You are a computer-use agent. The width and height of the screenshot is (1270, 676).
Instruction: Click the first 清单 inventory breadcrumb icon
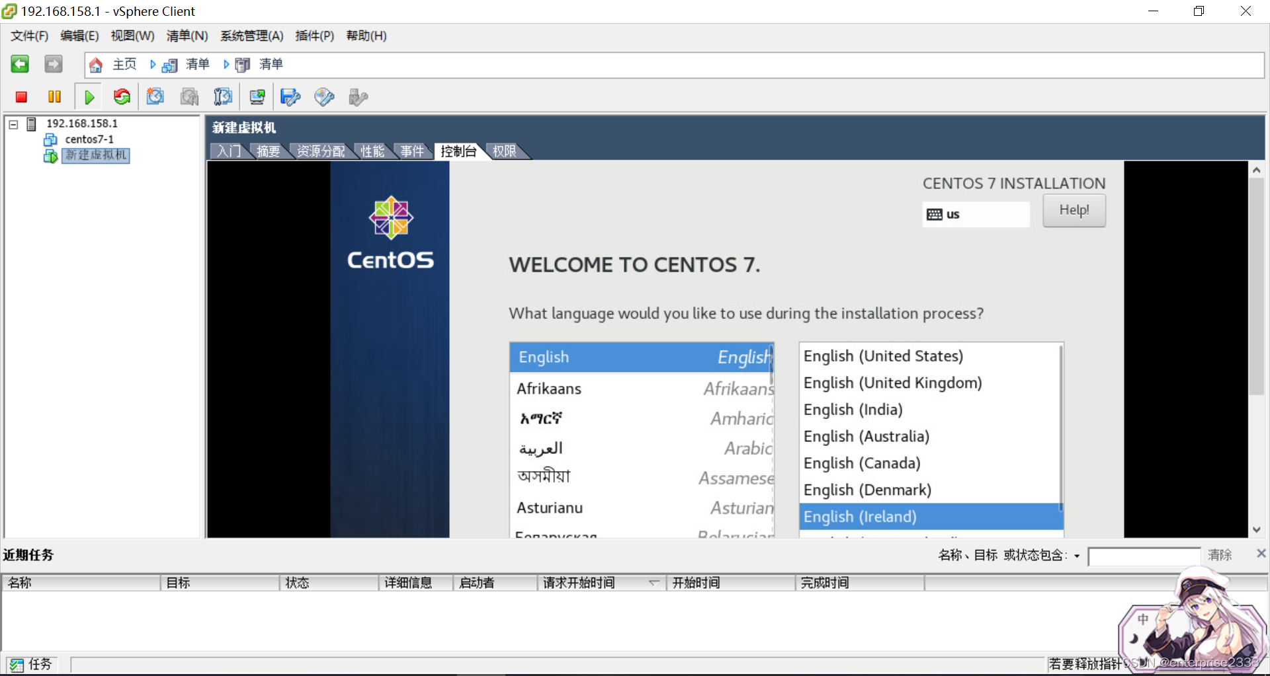pyautogui.click(x=170, y=65)
